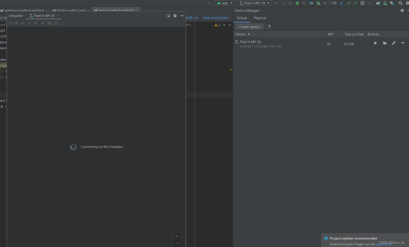Close the Pixel 4 API 30 emulator tab

pyautogui.click(x=58, y=16)
